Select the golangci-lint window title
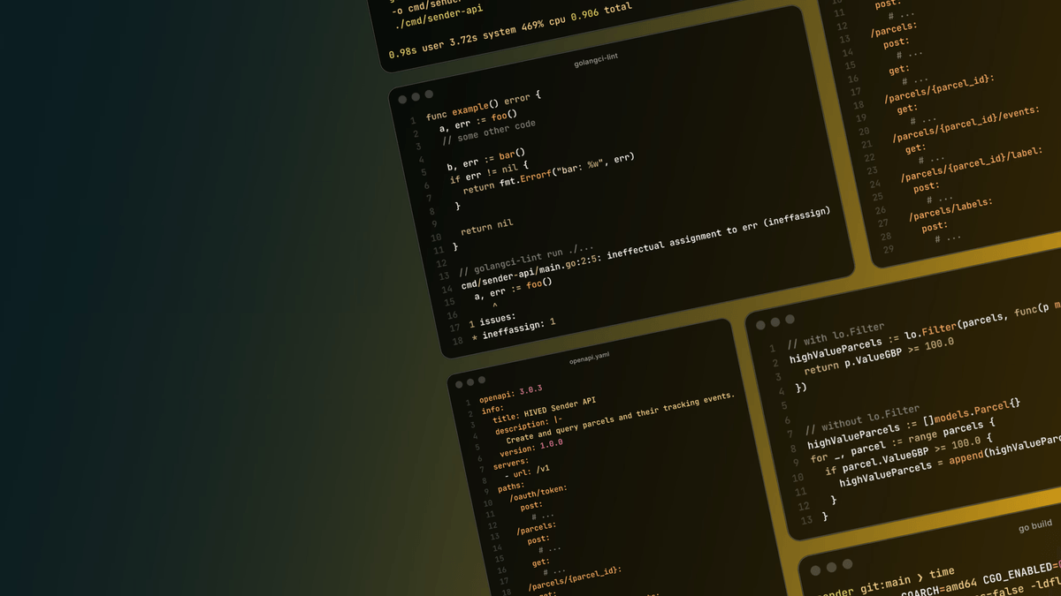Image resolution: width=1061 pixels, height=596 pixels. point(596,59)
